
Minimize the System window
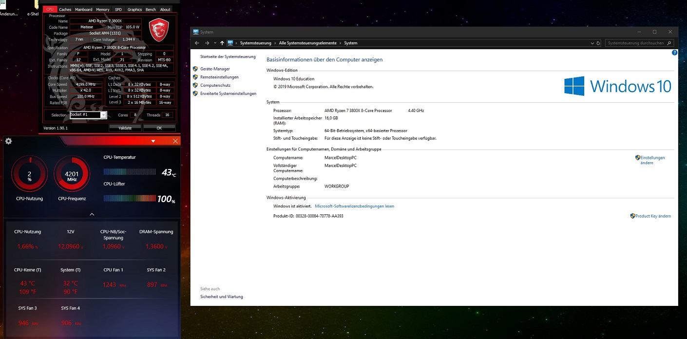pos(638,32)
